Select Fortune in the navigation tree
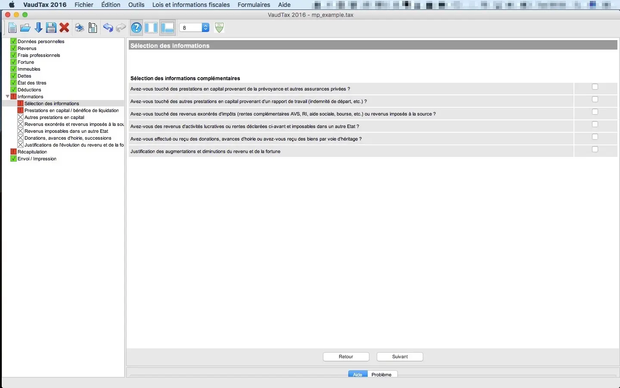This screenshot has height=388, width=620. pyautogui.click(x=26, y=62)
